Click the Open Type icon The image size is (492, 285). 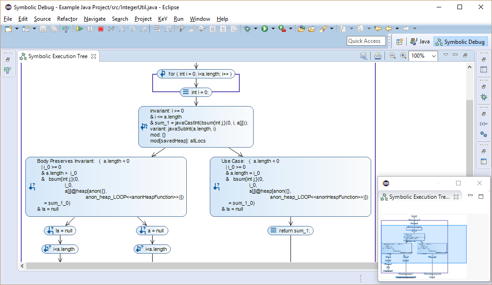pos(301,29)
